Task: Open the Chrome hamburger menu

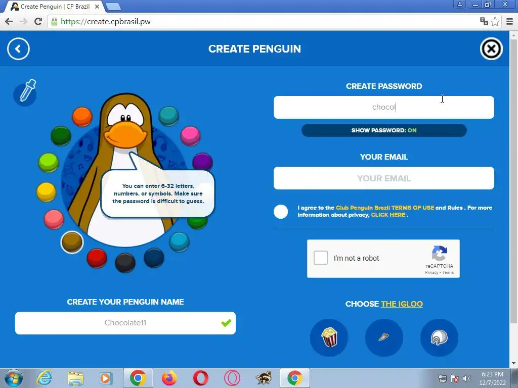Action: click(509, 22)
